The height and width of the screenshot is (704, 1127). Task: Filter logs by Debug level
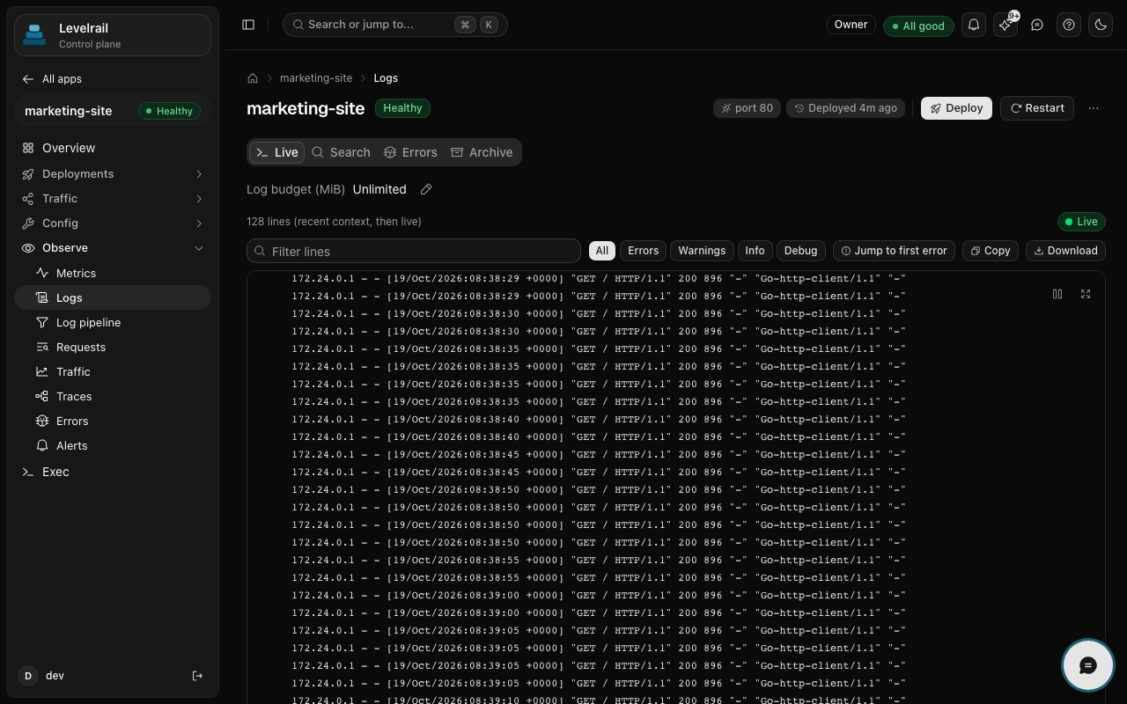click(800, 251)
